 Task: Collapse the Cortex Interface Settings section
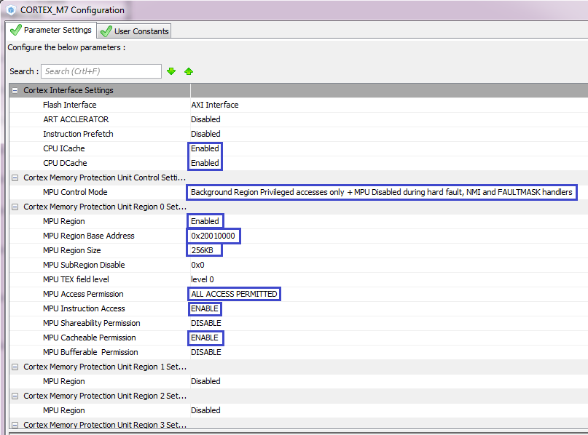pyautogui.click(x=15, y=90)
